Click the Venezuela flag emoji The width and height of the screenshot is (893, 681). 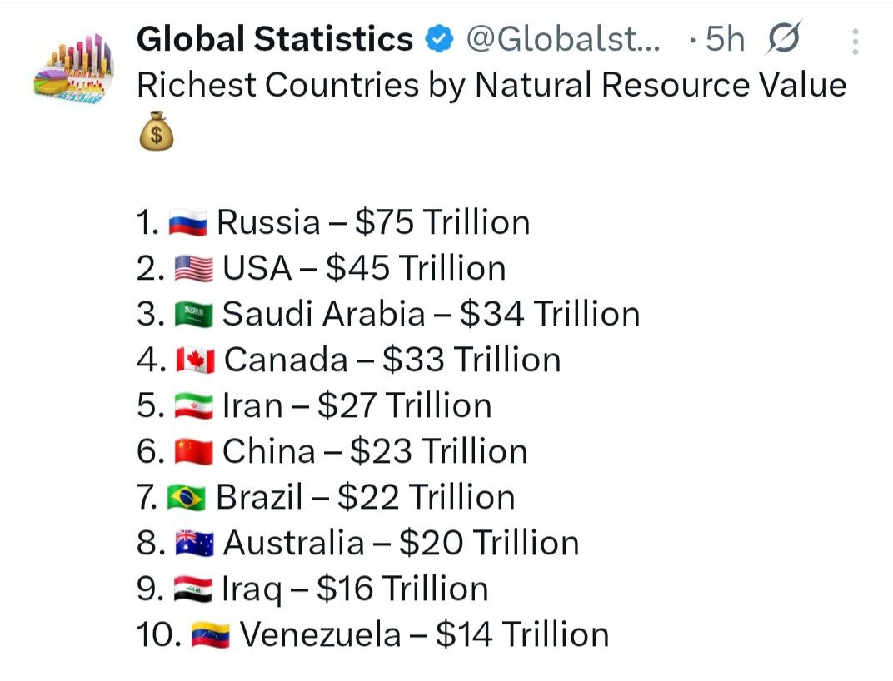[x=210, y=635]
